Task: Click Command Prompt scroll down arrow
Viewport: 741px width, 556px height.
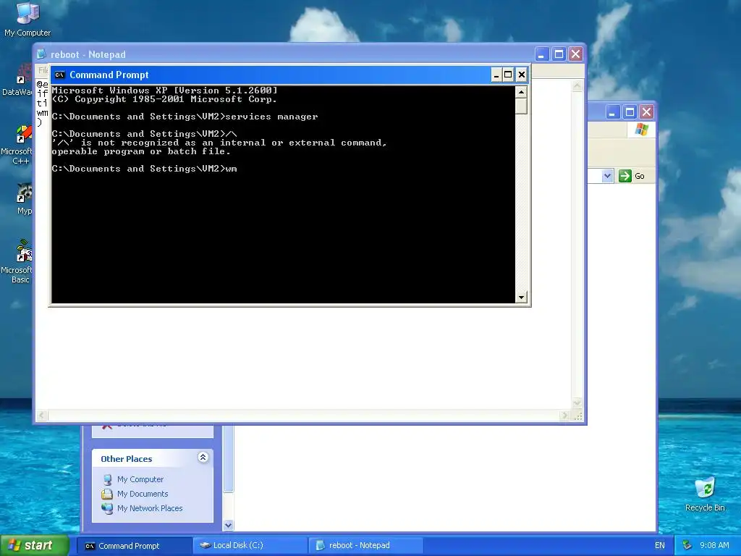Action: tap(521, 298)
